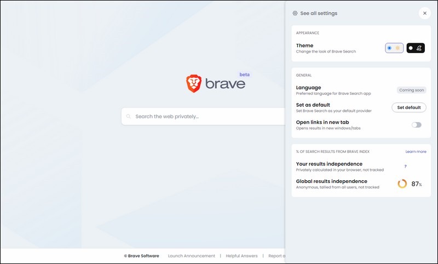Toggle Open links in new tab switch

click(416, 125)
